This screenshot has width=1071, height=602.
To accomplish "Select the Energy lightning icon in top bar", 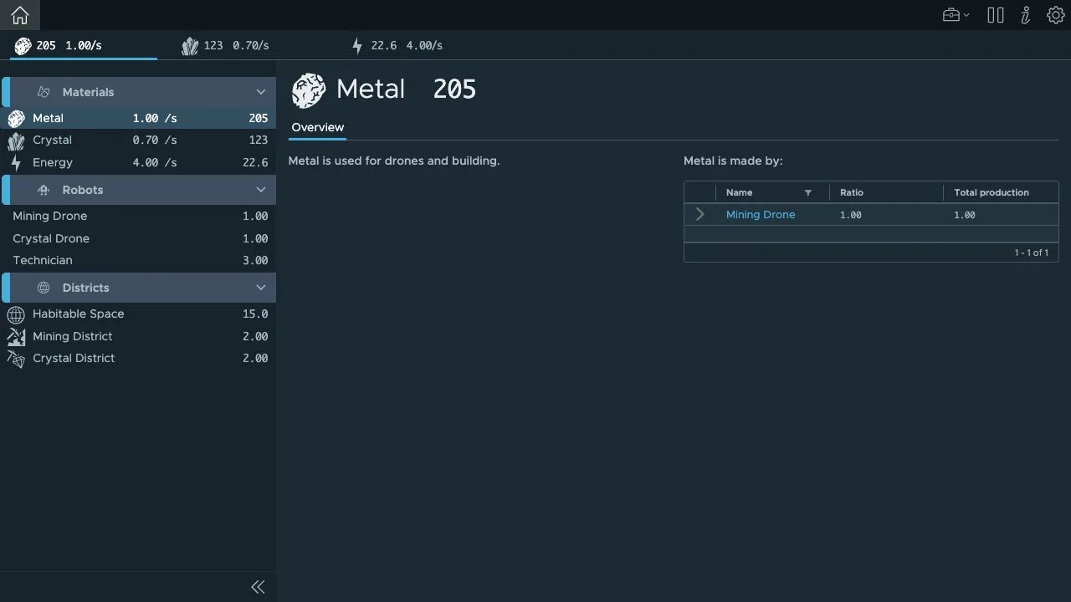I will 357,46.
